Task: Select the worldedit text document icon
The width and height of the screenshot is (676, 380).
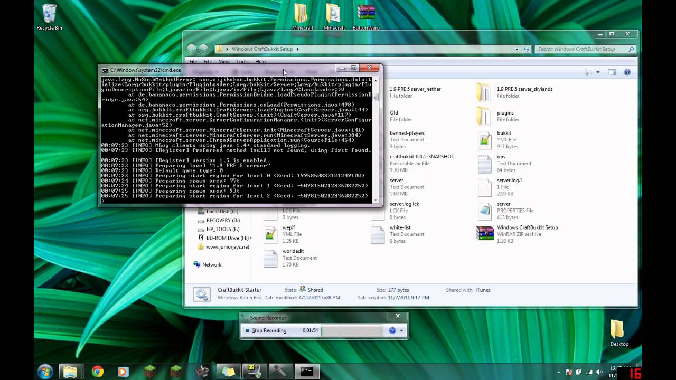Action: tap(270, 258)
